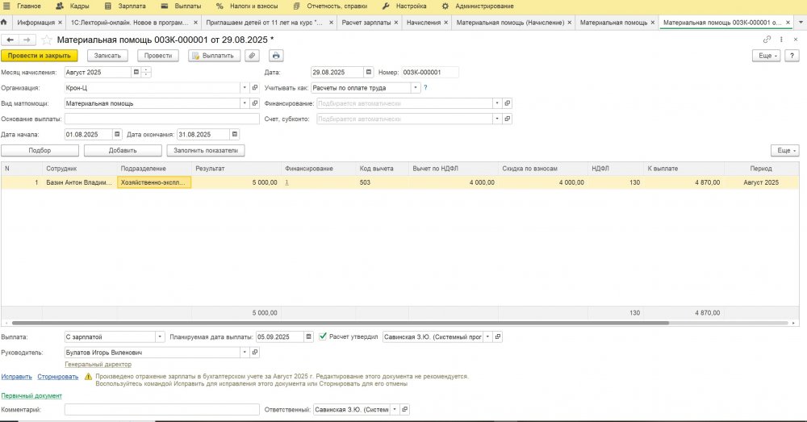Go back with left arrow button
Viewport: 807px width, 422px height.
point(11,39)
